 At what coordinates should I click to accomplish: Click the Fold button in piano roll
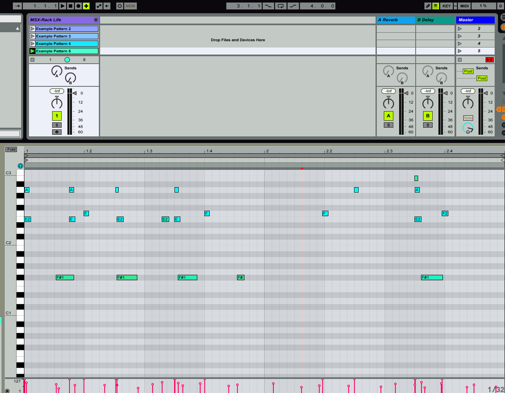click(11, 149)
